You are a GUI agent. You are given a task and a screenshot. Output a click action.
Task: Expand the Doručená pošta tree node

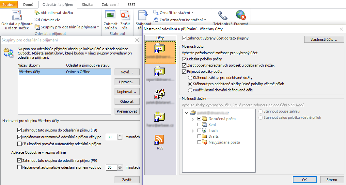pyautogui.click(x=193, y=119)
